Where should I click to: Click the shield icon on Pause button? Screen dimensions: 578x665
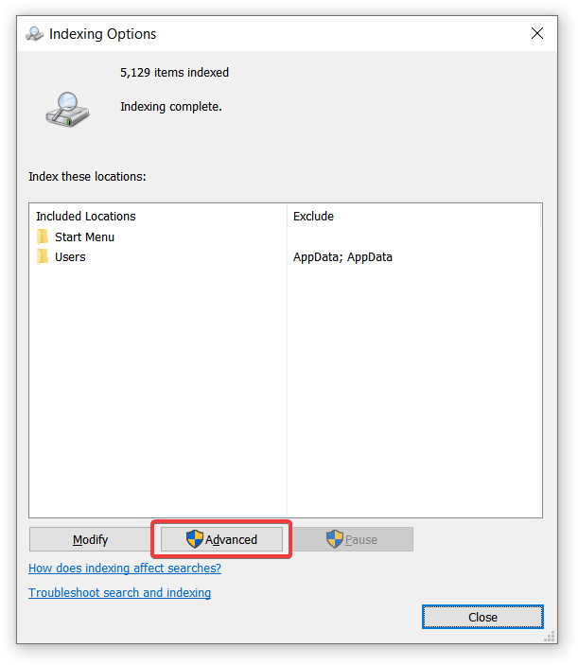pyautogui.click(x=335, y=539)
